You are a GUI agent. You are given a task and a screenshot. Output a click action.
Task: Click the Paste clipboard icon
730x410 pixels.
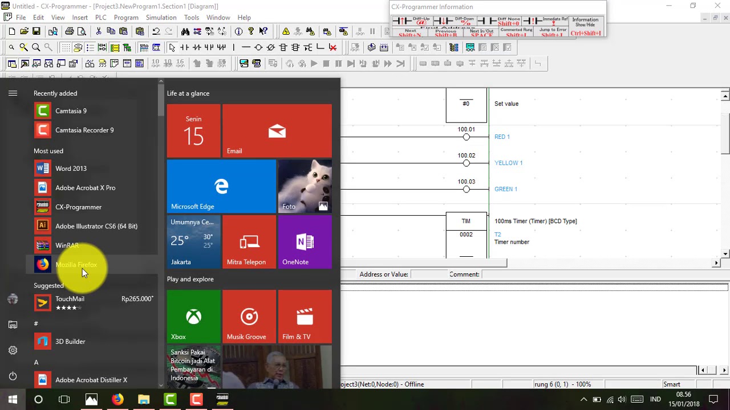click(123, 32)
